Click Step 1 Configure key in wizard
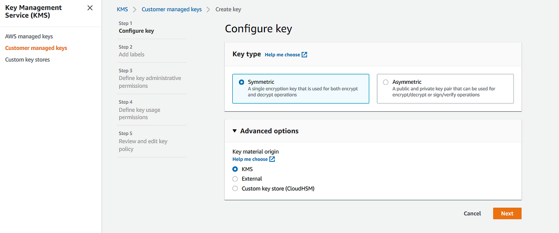 tap(136, 31)
